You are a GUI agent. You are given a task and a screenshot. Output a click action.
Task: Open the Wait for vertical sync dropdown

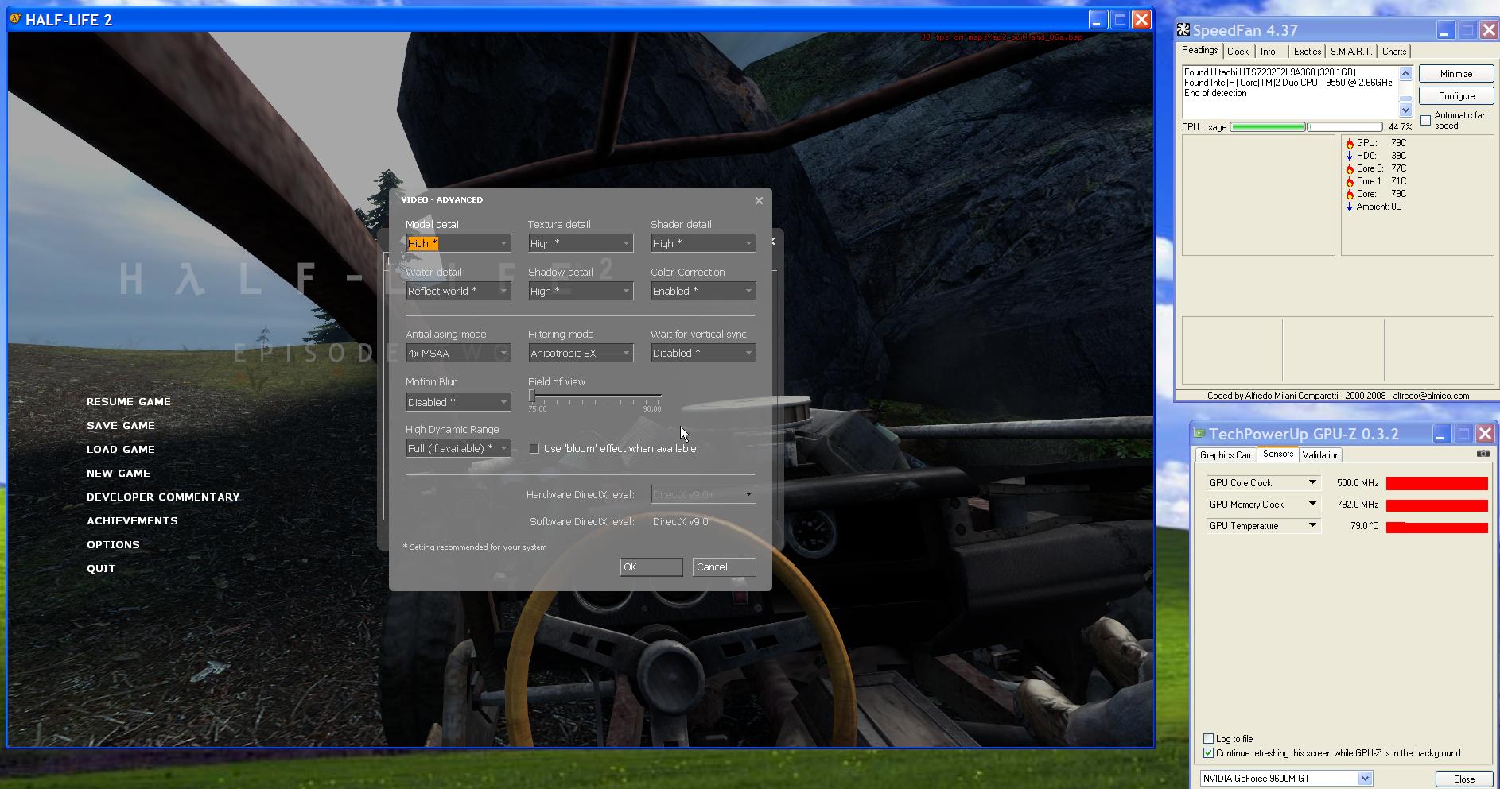(x=703, y=353)
